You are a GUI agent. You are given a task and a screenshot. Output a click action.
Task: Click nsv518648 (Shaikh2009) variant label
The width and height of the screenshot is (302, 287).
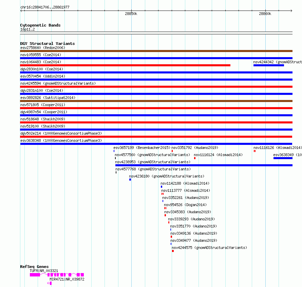coord(43,119)
